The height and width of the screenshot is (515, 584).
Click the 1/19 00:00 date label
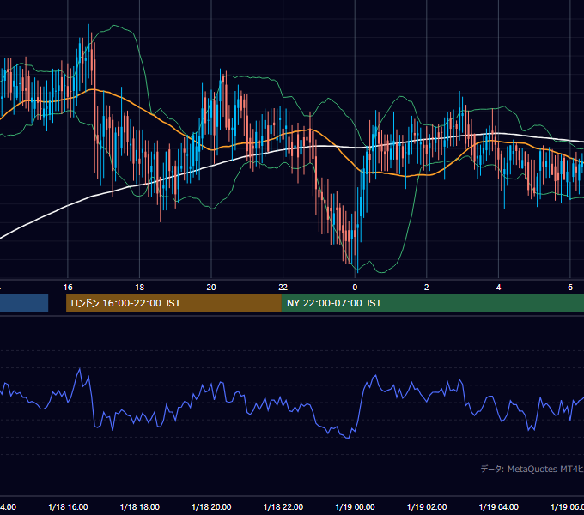pos(355,506)
